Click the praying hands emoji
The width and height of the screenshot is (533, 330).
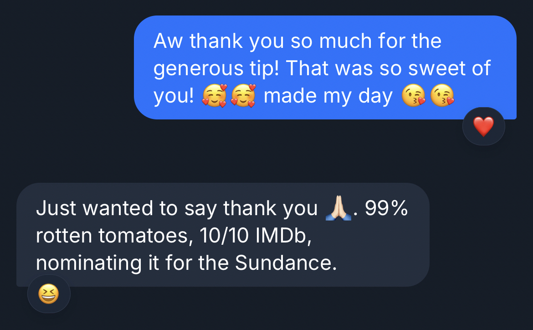pos(338,209)
